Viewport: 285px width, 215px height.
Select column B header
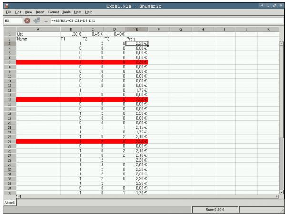pos(71,29)
